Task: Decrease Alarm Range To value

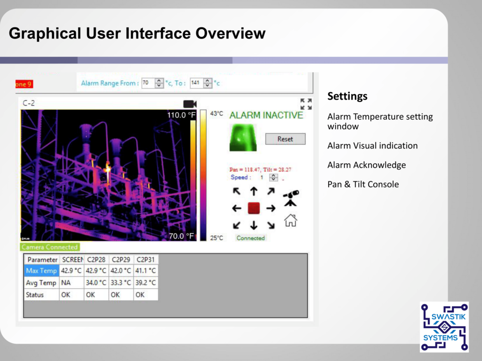Action: click(208, 86)
